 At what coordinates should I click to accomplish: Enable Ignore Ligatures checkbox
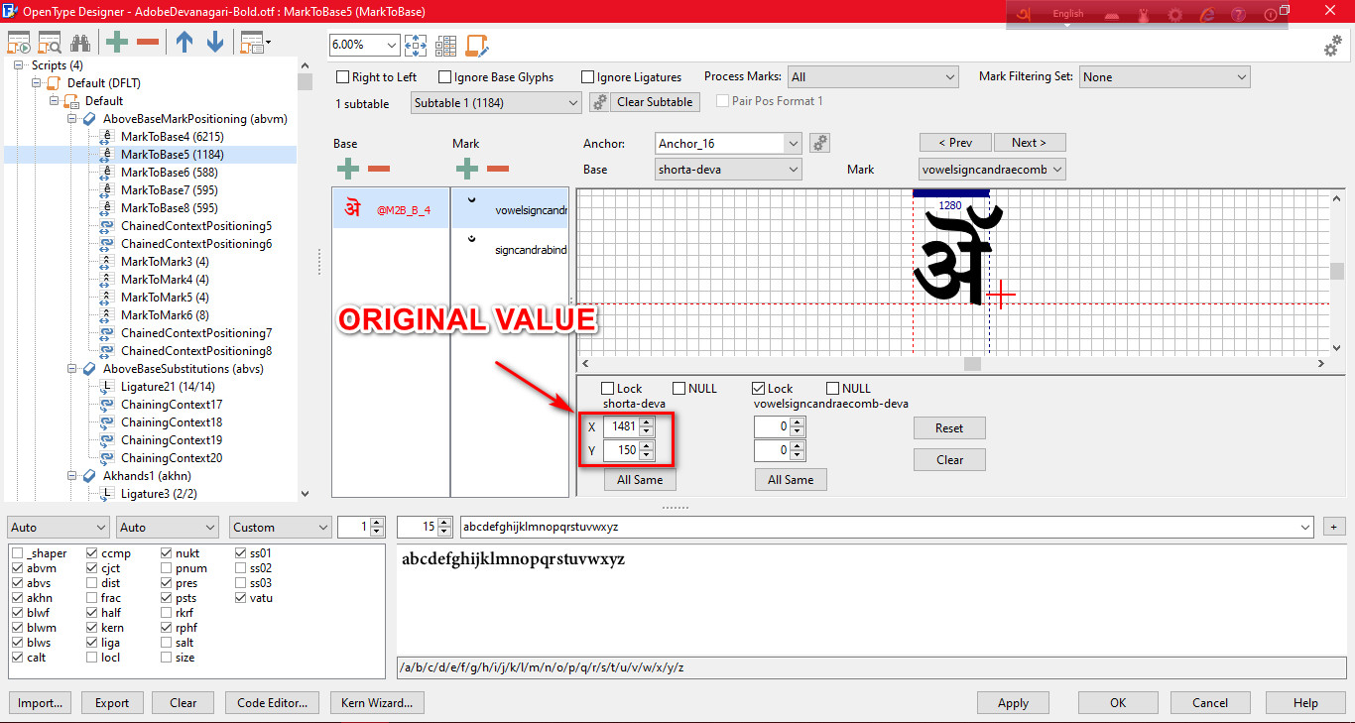588,77
